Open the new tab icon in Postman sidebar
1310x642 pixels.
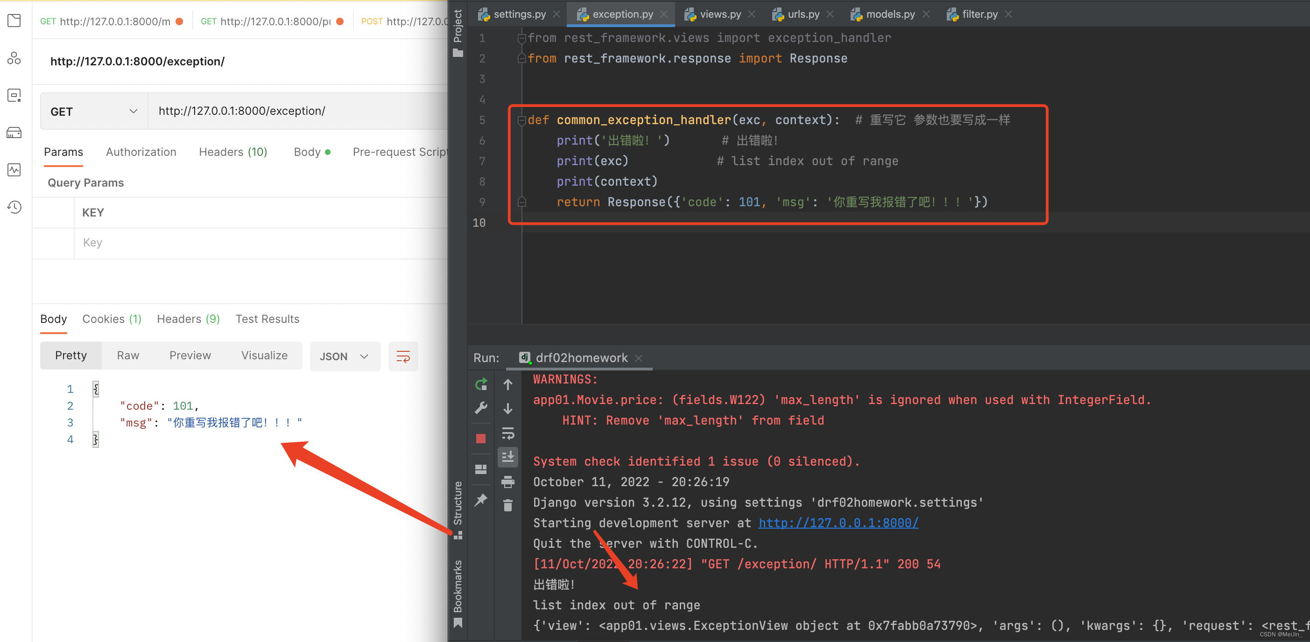[14, 21]
